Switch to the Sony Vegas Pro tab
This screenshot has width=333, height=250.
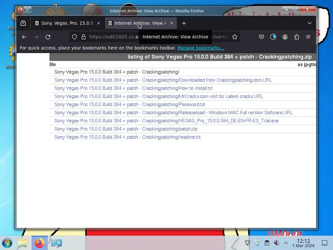click(67, 23)
